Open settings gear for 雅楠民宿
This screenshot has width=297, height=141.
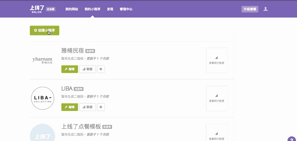pos(101,69)
